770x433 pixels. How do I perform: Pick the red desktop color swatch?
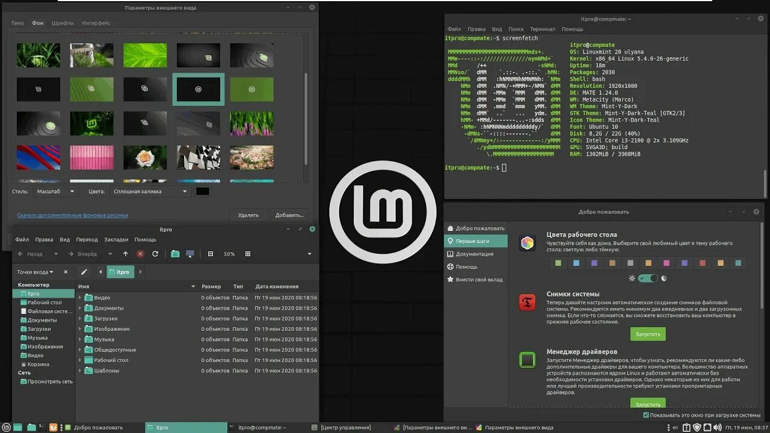pyautogui.click(x=702, y=263)
